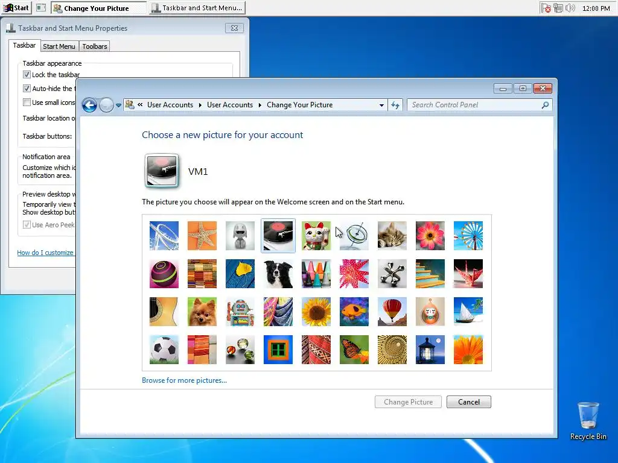Choose the pink flower picture
618x463 pixels.
pyautogui.click(x=430, y=236)
